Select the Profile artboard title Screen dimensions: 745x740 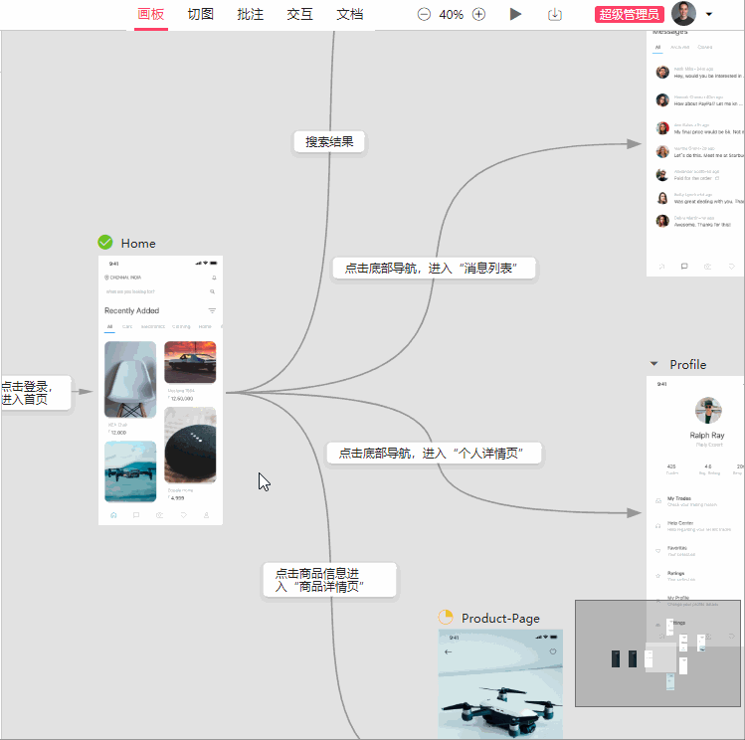pyautogui.click(x=687, y=364)
